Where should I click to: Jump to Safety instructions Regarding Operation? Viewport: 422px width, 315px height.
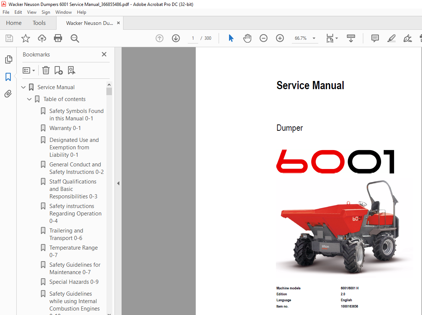(x=75, y=213)
